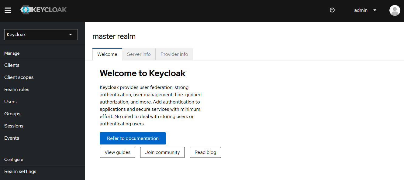Switch to the Server info tab

pos(139,54)
